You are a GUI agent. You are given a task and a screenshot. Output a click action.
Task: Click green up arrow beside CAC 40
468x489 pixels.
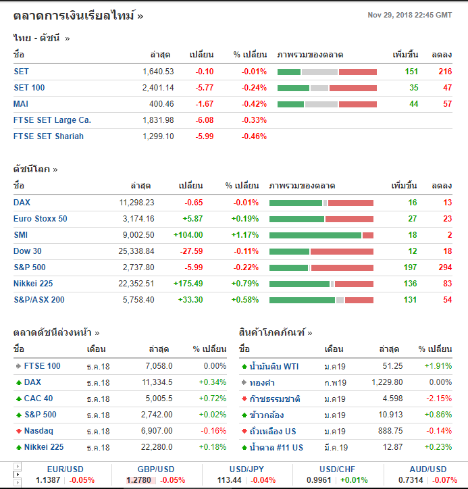tap(19, 398)
